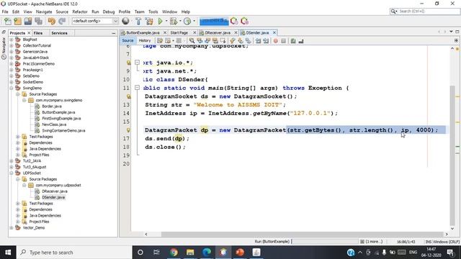Viewport: 461px width, 259px height.
Task: Open DReceiver.java in project tree
Action: tap(55, 191)
